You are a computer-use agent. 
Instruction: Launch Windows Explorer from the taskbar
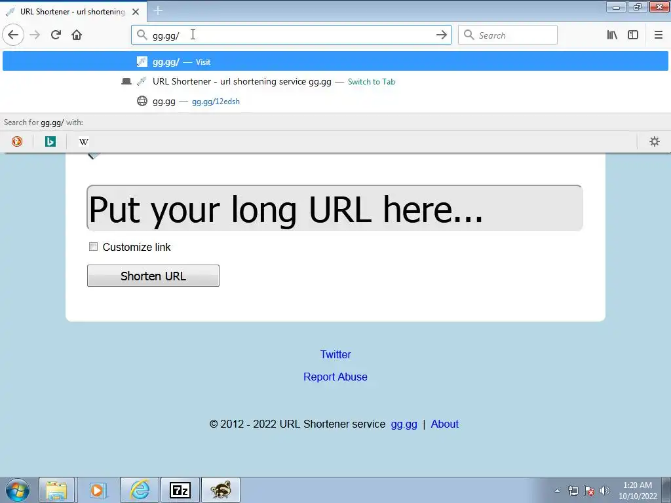coord(57,490)
